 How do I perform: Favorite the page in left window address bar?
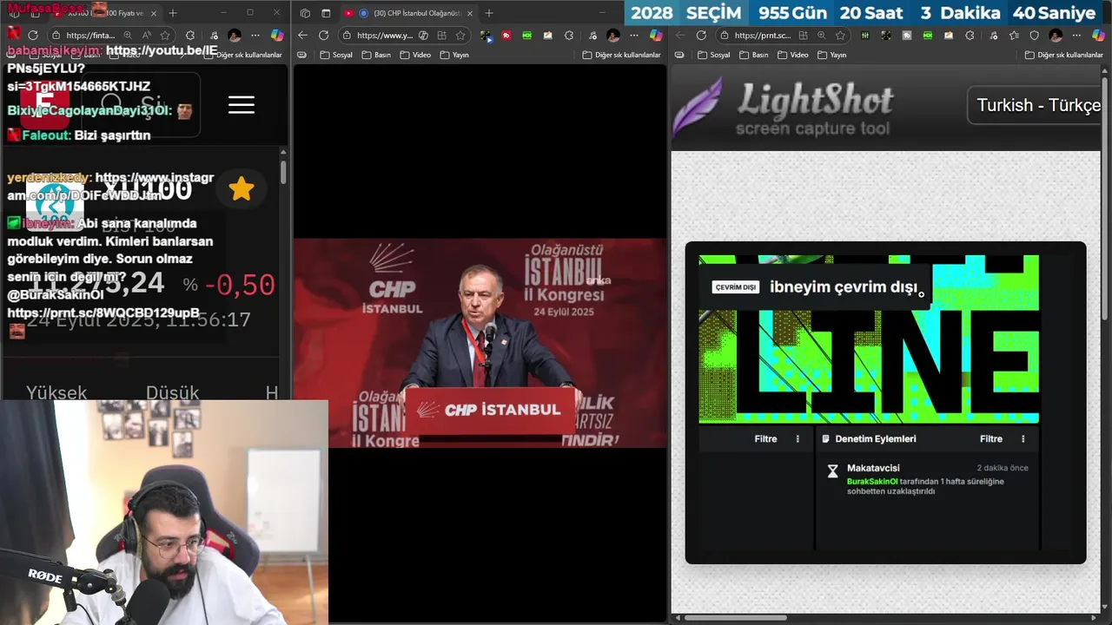coord(165,36)
